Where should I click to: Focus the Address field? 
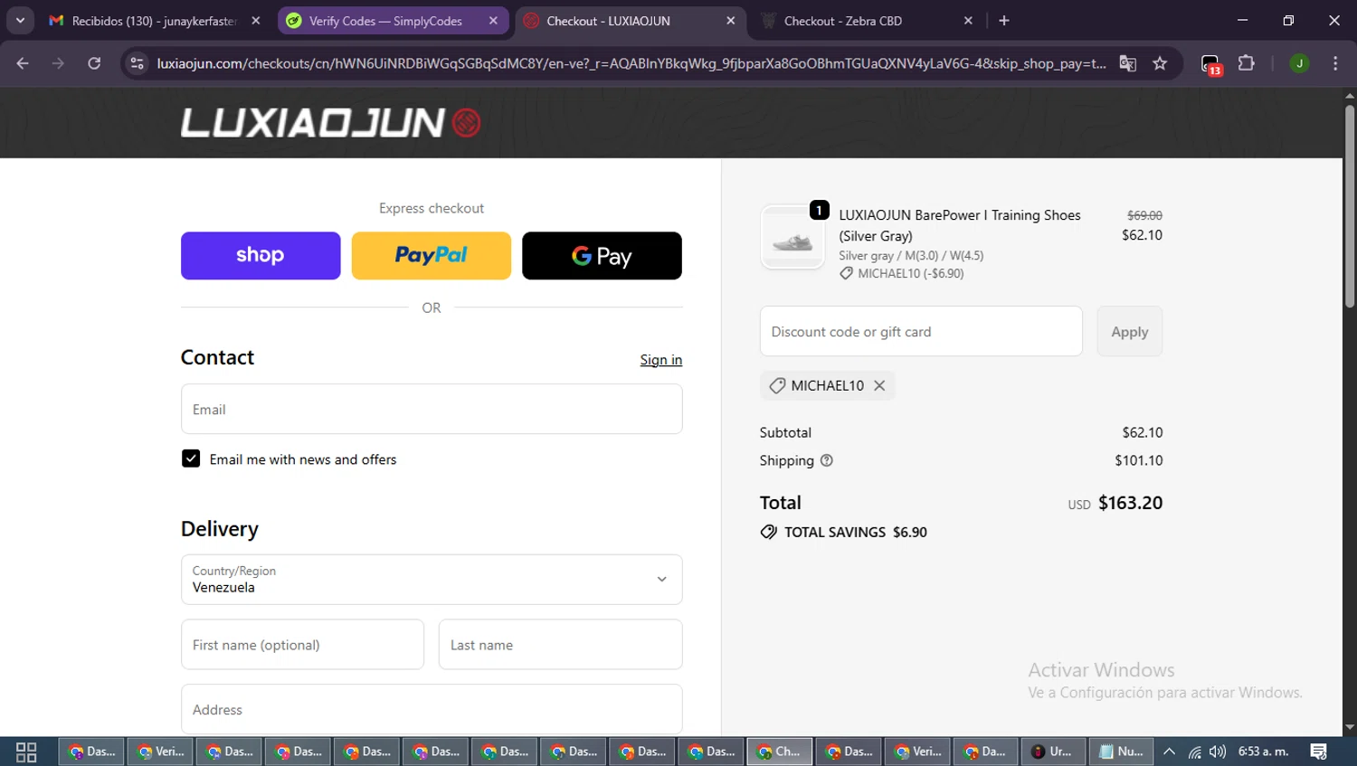point(432,709)
